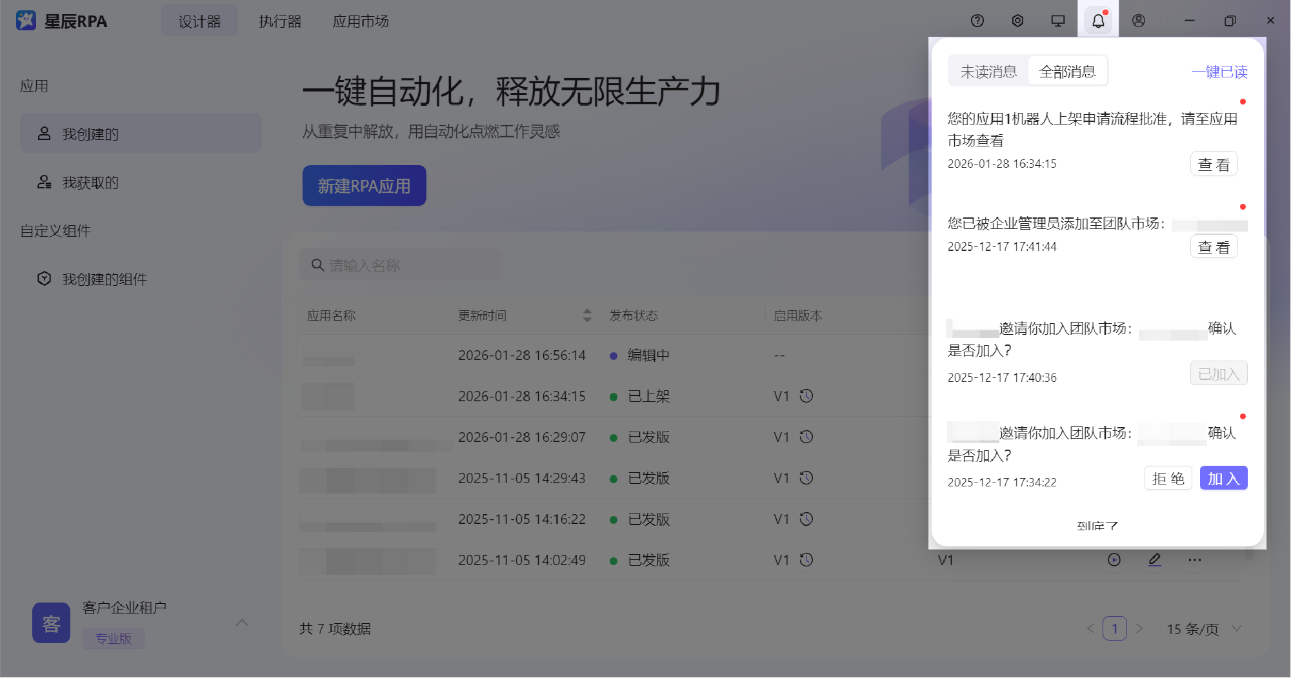Sort the list by 更新时间 column

pyautogui.click(x=586, y=315)
